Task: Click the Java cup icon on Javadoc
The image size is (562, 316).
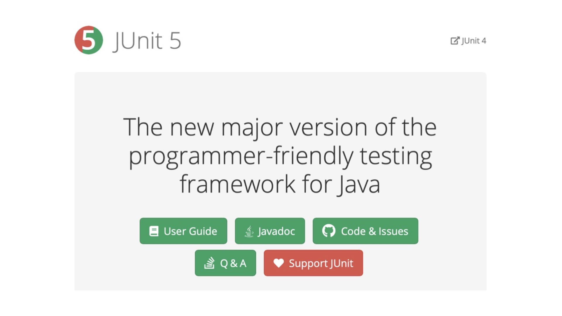Action: [x=249, y=231]
